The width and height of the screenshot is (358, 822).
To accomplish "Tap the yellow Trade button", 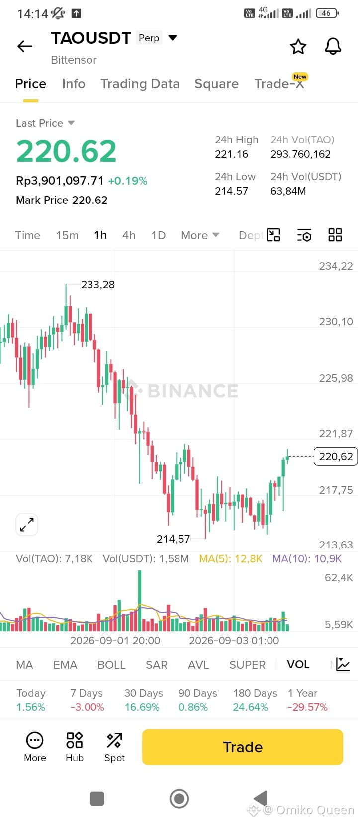I will tap(243, 747).
